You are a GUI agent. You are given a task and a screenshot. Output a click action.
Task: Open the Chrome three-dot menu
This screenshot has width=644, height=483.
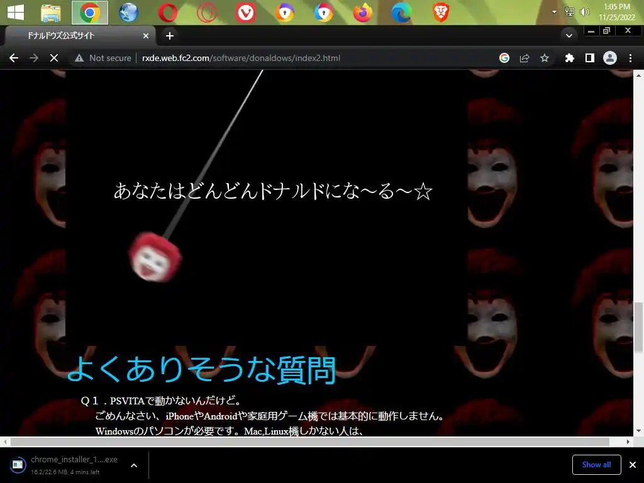[630, 58]
